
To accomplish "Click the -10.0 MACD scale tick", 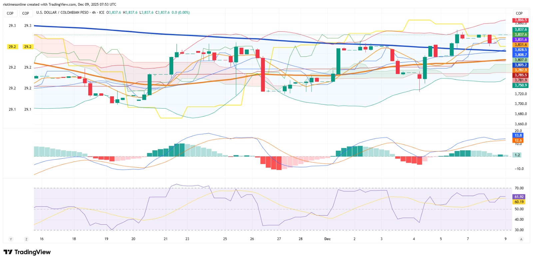I will tap(519, 169).
